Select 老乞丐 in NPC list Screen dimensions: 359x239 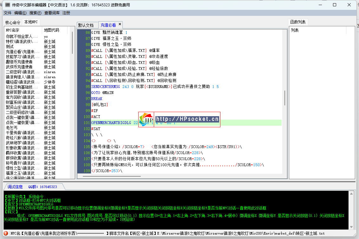13,128
